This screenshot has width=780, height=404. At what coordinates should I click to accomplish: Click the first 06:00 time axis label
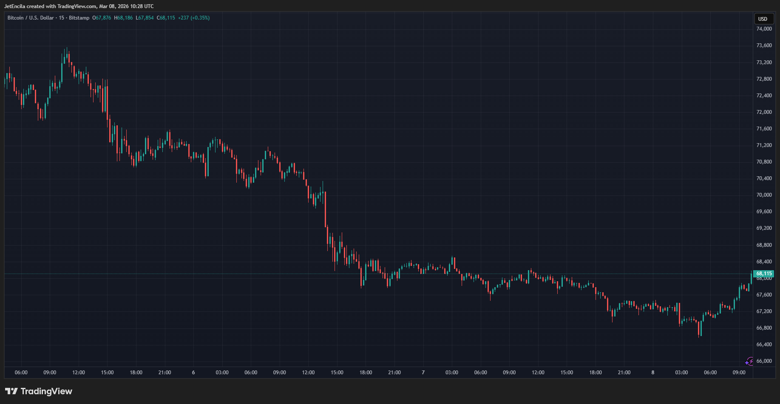[21, 373]
